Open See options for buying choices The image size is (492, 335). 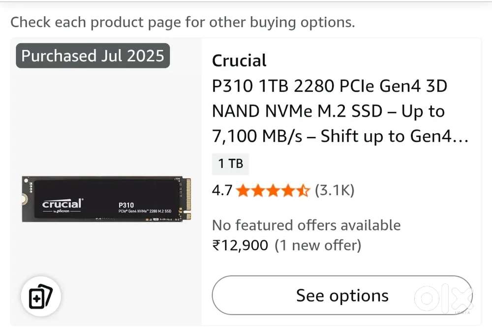[341, 295]
